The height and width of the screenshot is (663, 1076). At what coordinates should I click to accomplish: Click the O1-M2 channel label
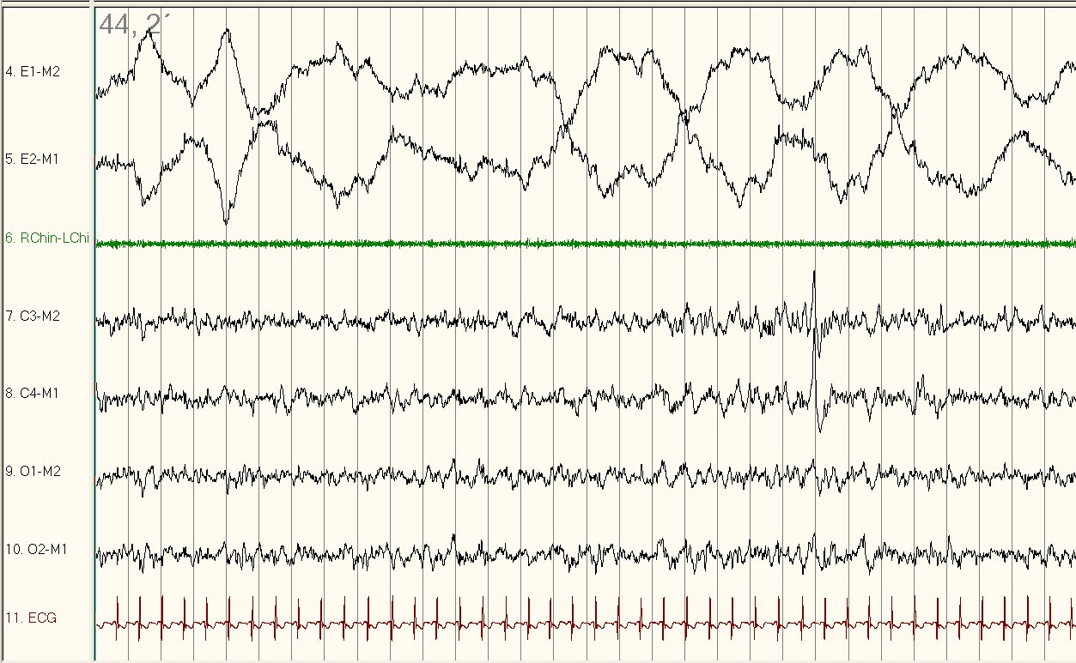pyautogui.click(x=33, y=471)
